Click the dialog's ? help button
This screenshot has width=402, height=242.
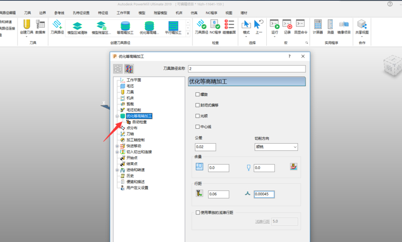point(289,56)
